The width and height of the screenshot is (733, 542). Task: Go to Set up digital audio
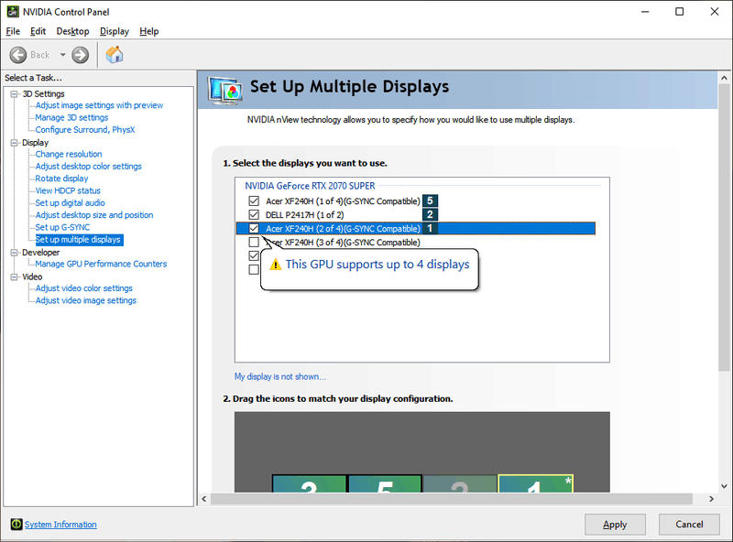click(71, 202)
